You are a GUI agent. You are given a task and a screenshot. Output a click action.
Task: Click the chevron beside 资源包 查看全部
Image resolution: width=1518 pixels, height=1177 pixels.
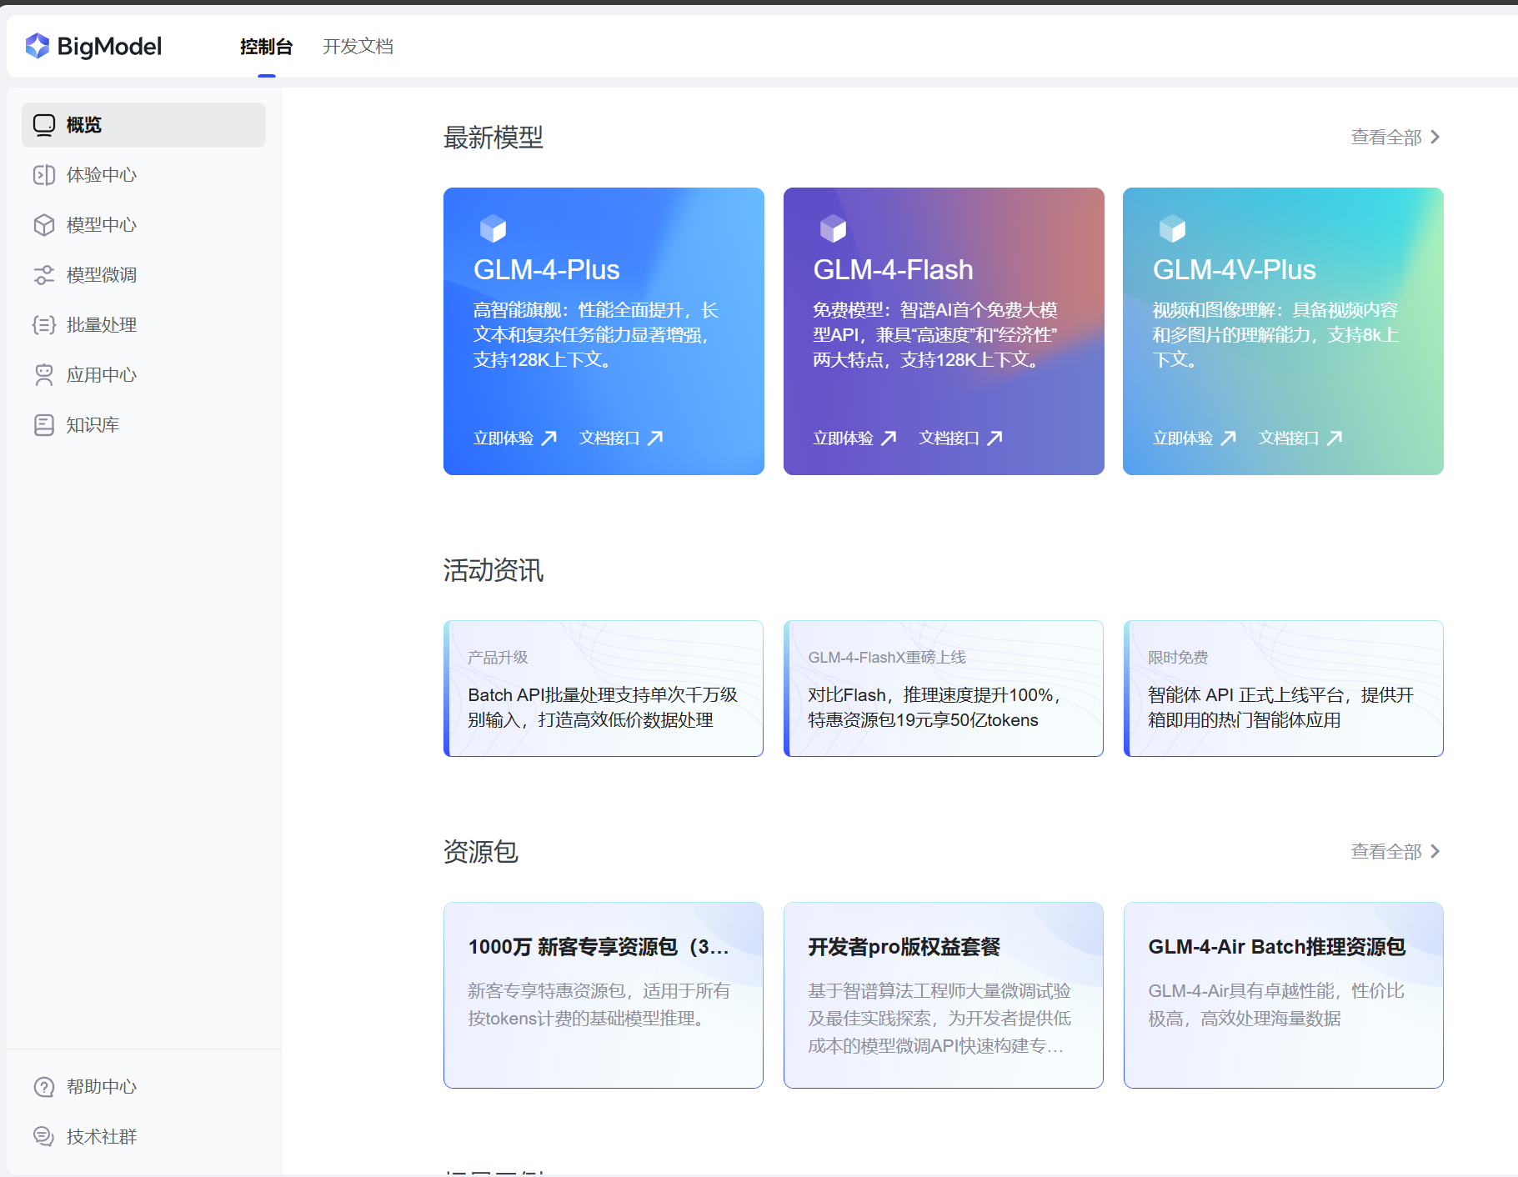click(1435, 851)
